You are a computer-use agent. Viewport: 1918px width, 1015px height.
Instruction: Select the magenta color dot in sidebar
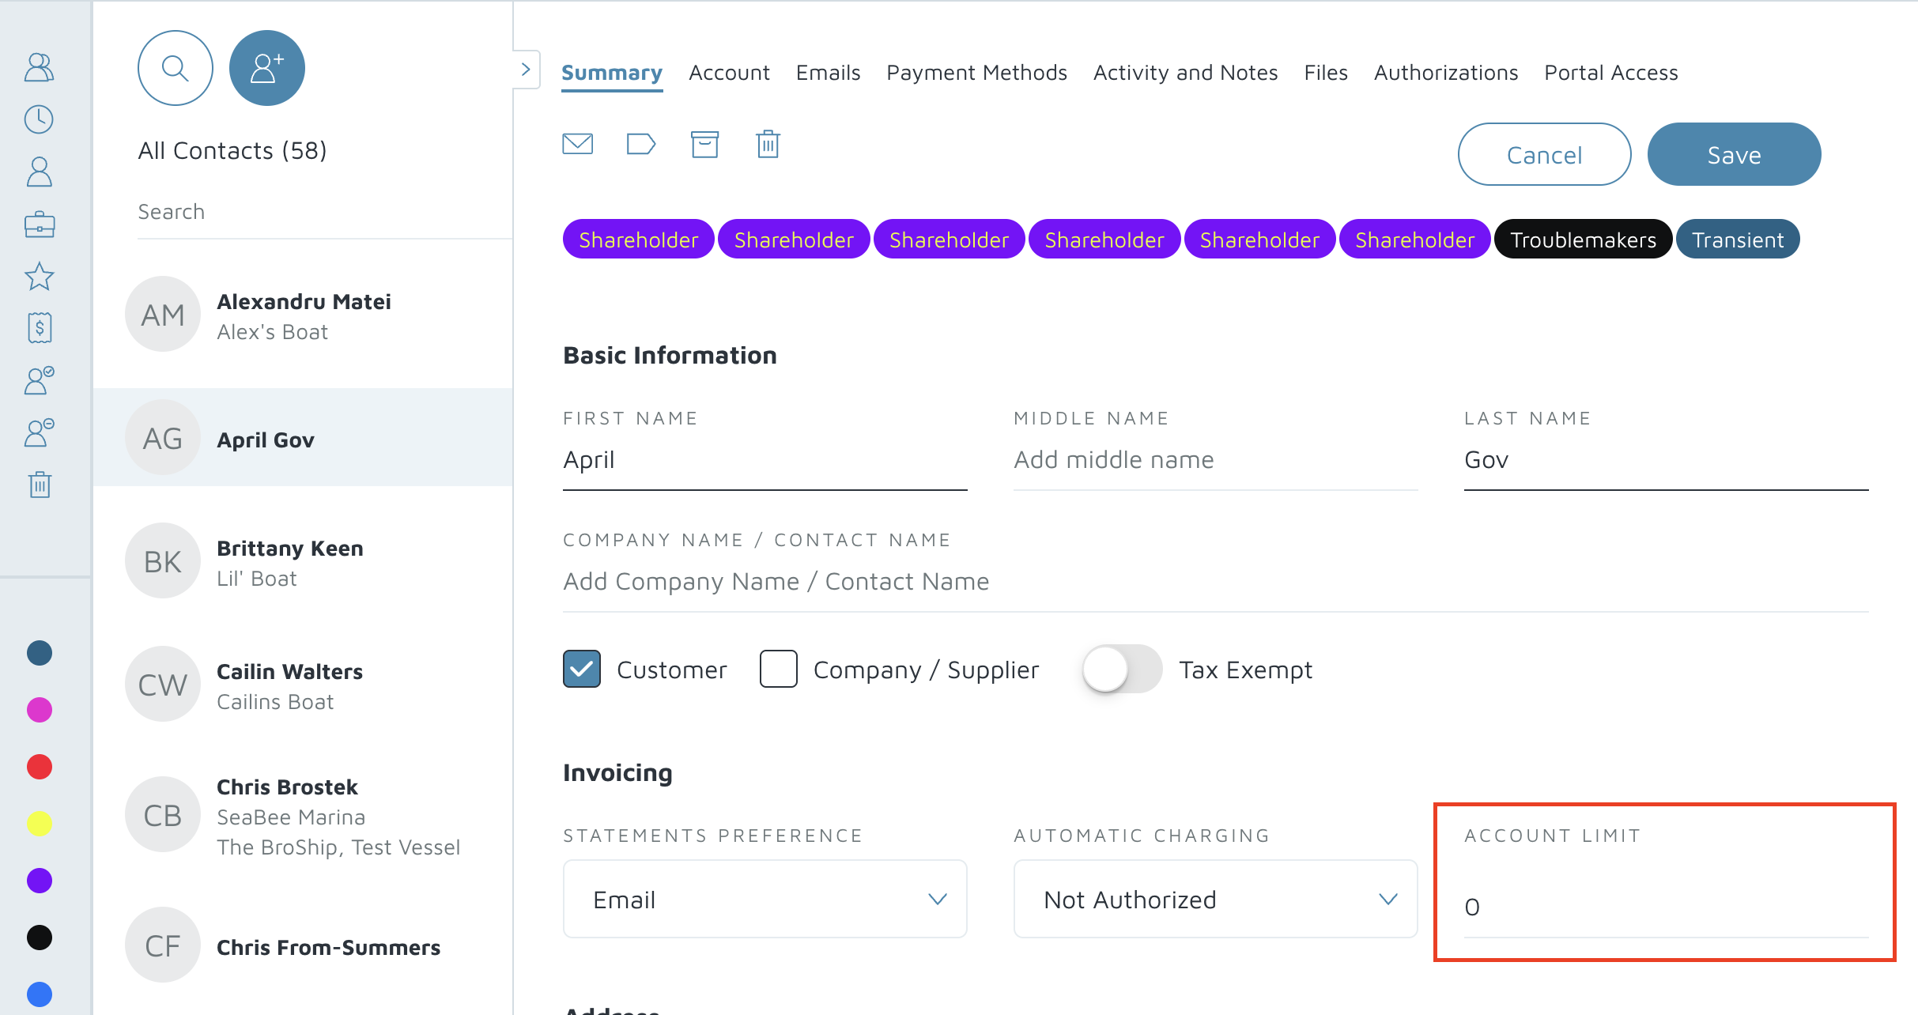pyautogui.click(x=39, y=710)
